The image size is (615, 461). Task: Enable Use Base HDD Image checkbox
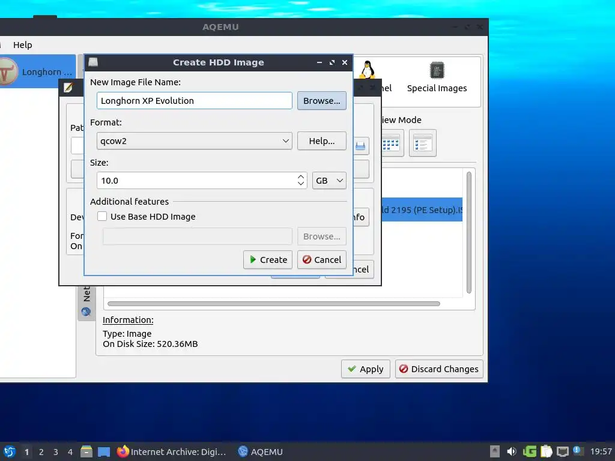pyautogui.click(x=102, y=216)
